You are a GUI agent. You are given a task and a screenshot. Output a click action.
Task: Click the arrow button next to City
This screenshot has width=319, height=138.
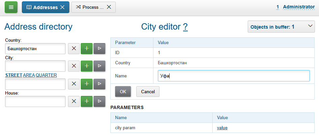coord(99,66)
